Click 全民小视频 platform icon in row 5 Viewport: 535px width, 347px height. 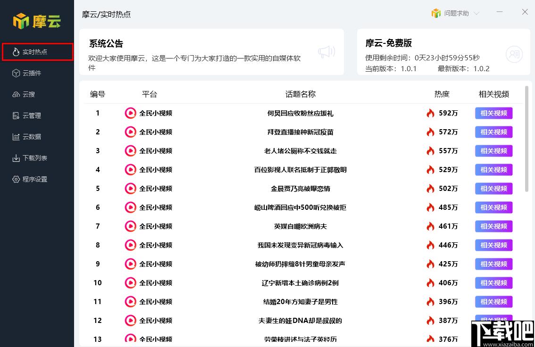tap(130, 189)
